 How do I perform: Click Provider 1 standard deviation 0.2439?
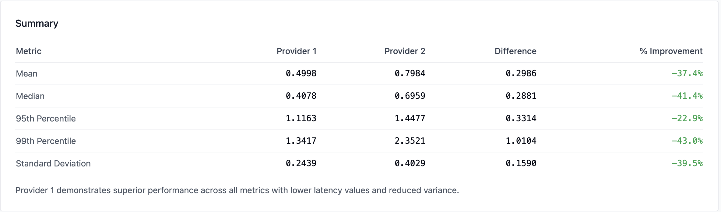(x=301, y=163)
